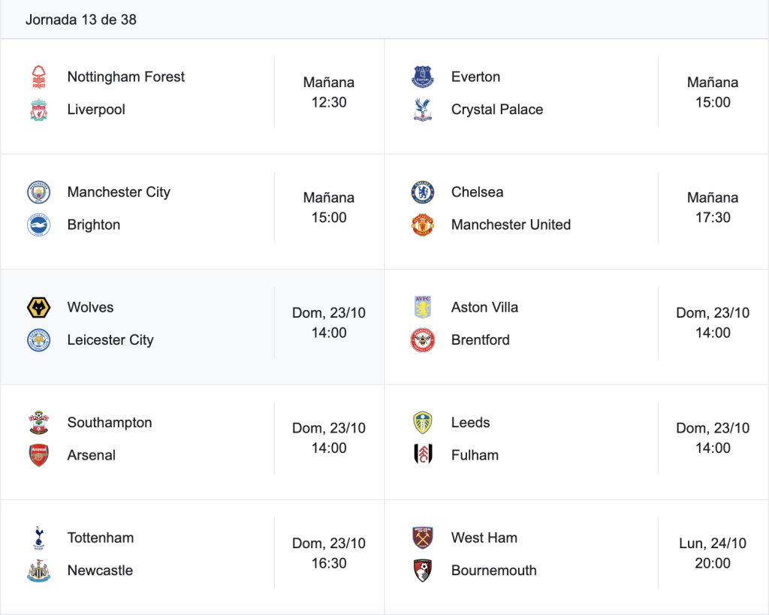Select the Manchester United crest
Screen dimensions: 769x615
tap(423, 225)
